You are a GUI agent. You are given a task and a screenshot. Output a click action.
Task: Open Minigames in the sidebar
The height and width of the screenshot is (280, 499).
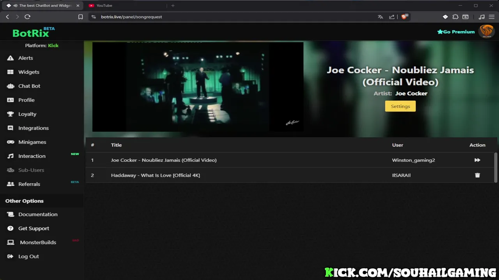tap(32, 142)
